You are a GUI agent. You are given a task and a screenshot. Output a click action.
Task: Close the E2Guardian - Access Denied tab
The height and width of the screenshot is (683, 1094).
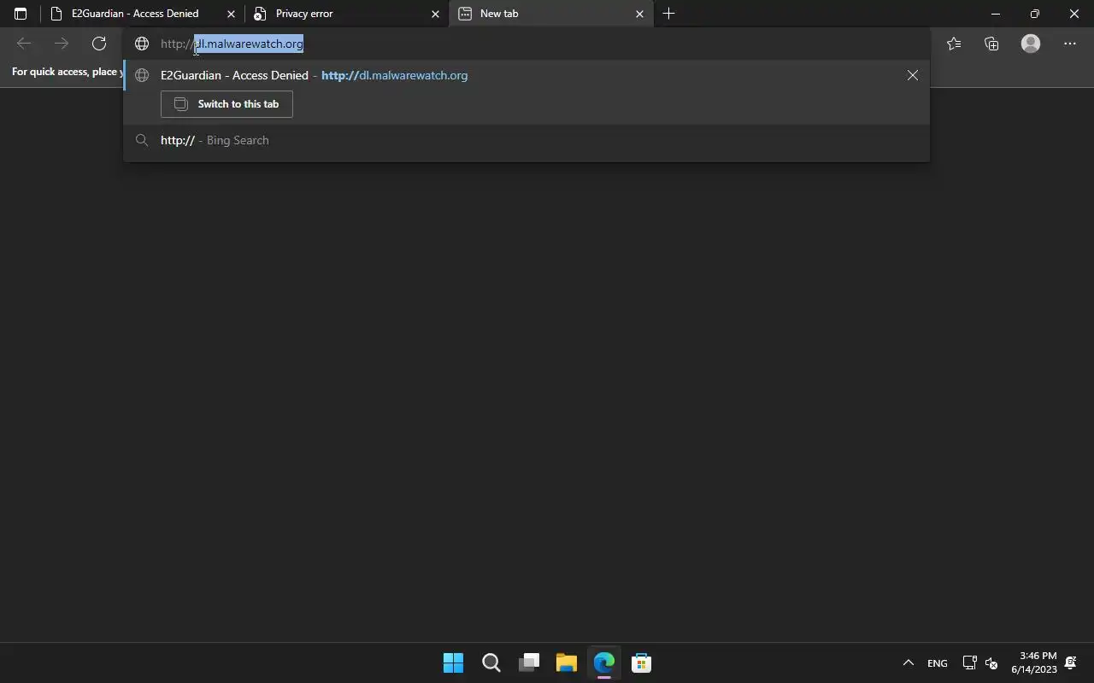(x=231, y=14)
